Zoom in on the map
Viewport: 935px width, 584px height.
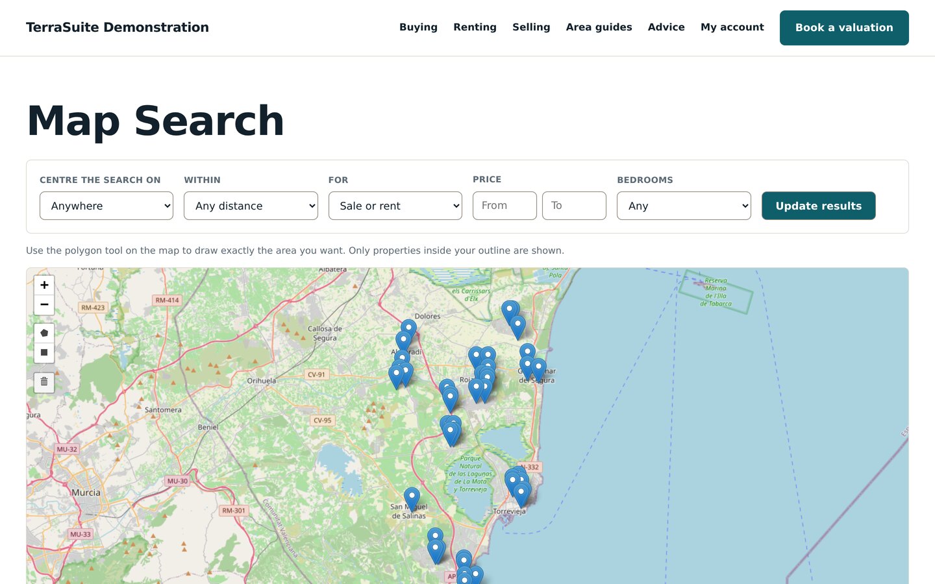pyautogui.click(x=44, y=285)
